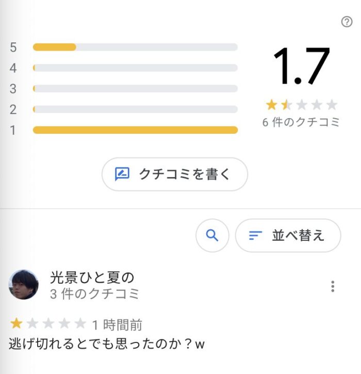
Task: Open the three-dot menu on the review
Action: pyautogui.click(x=333, y=286)
